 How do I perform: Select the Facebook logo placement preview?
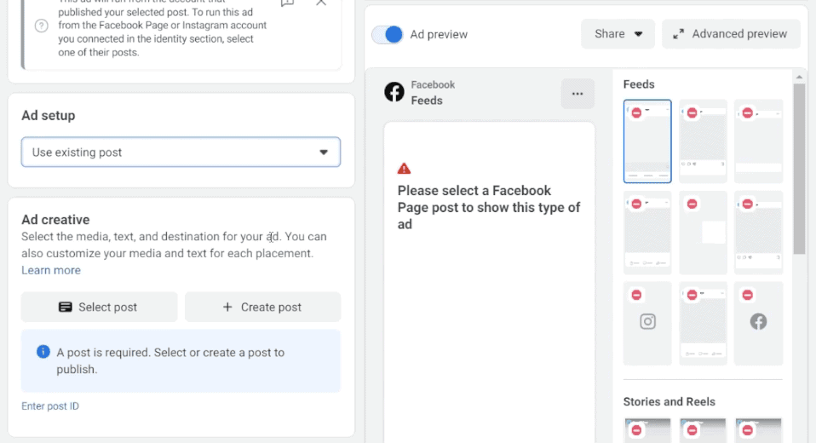(758, 323)
